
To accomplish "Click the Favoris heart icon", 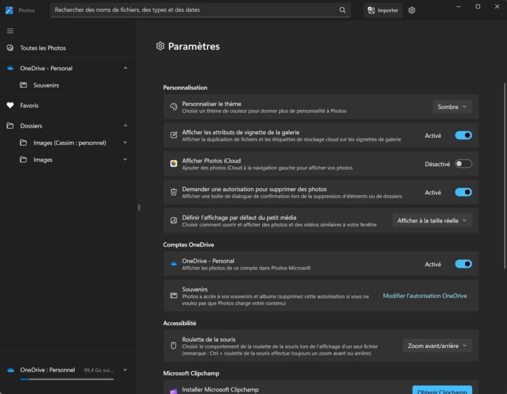I will pos(10,105).
